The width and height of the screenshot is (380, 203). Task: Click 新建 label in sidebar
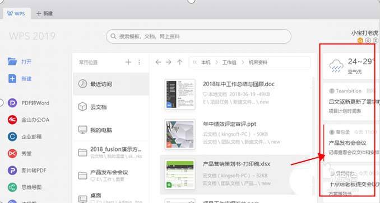pyautogui.click(x=26, y=79)
